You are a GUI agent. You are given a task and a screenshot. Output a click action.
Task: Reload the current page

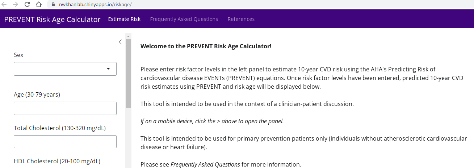coord(27,4)
